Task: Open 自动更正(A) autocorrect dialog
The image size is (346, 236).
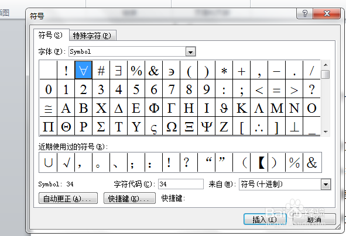Action: pyautogui.click(x=68, y=199)
